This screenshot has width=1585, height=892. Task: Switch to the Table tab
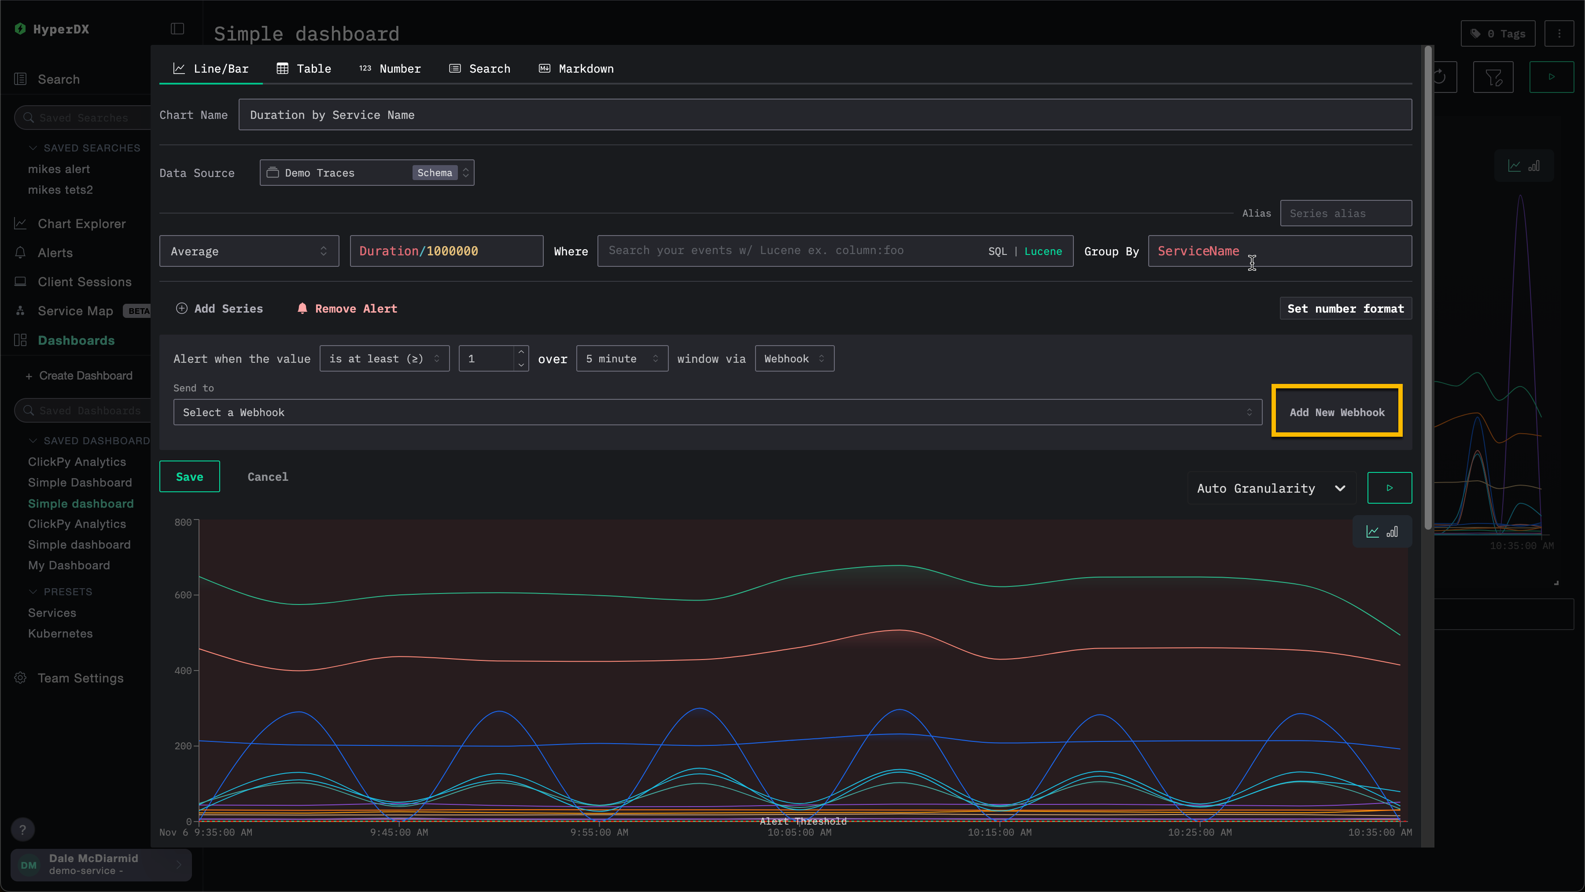point(304,68)
